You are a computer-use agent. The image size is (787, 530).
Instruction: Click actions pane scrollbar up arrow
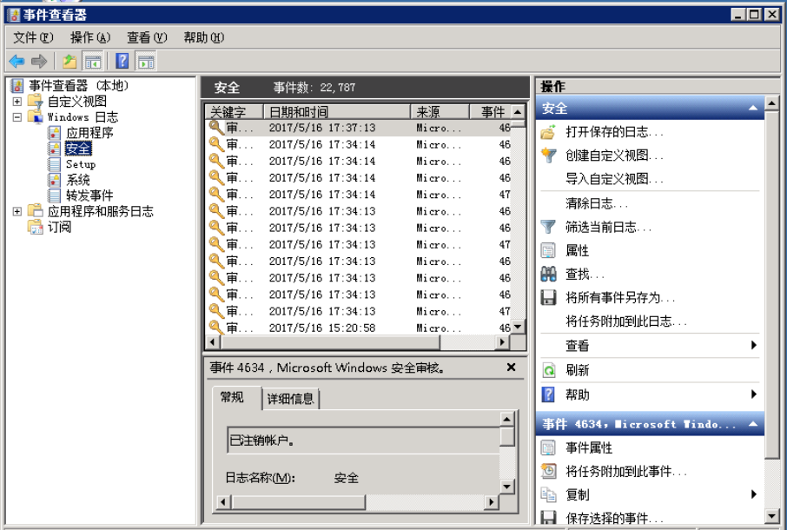pos(772,103)
